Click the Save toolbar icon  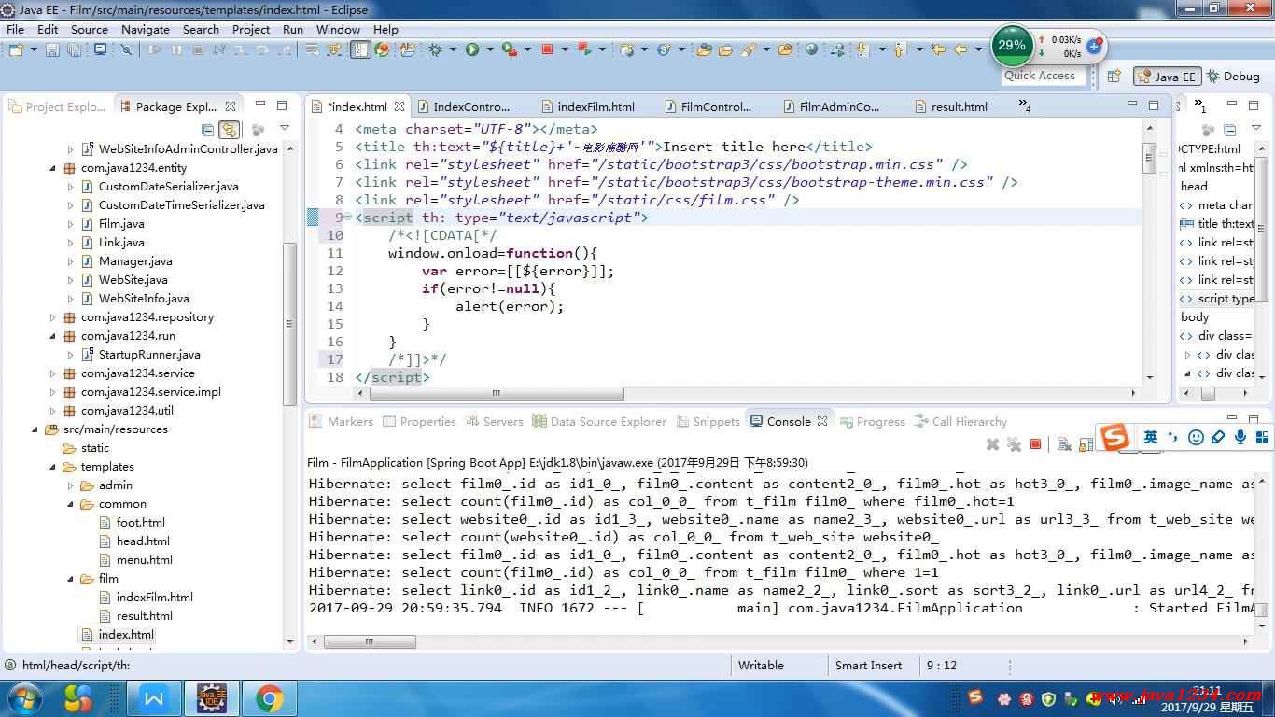coord(52,49)
